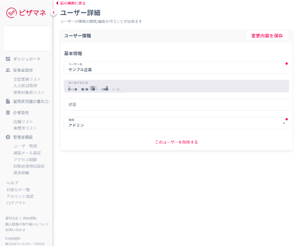Click the ダッシュボード grid icon

coord(8,59)
